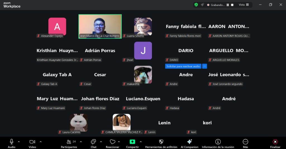Open the Vista layout menu
This screenshot has height=149, width=286.
click(x=244, y=5)
